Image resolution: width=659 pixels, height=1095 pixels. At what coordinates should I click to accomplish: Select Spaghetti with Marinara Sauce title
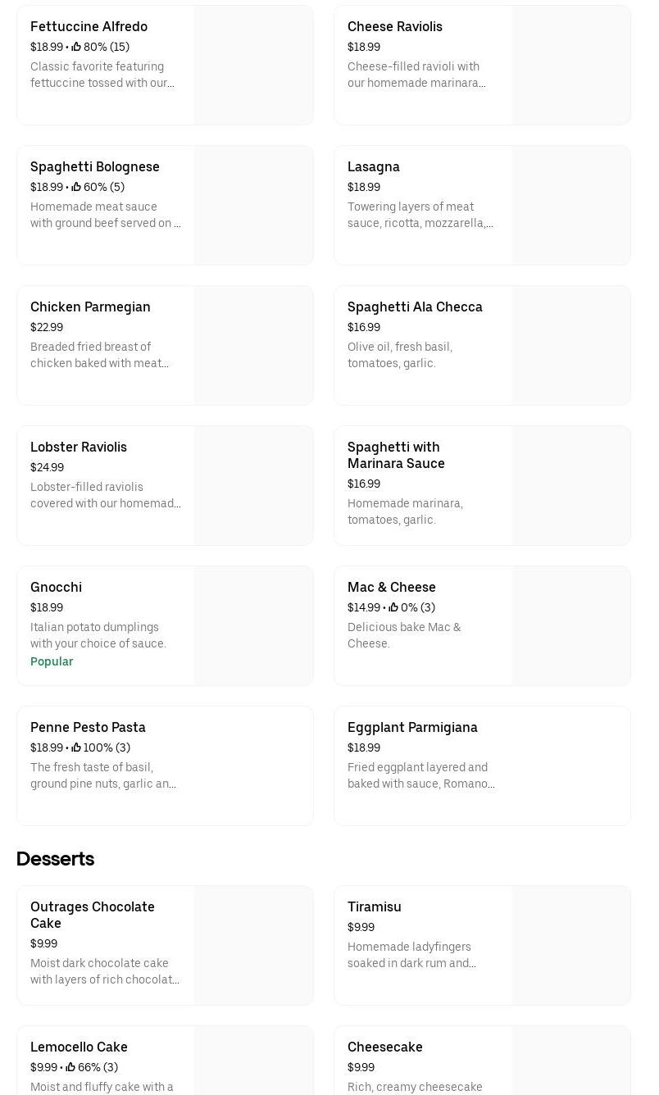coord(396,455)
